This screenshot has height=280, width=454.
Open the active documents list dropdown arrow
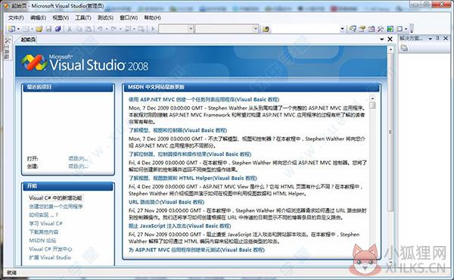pos(382,39)
